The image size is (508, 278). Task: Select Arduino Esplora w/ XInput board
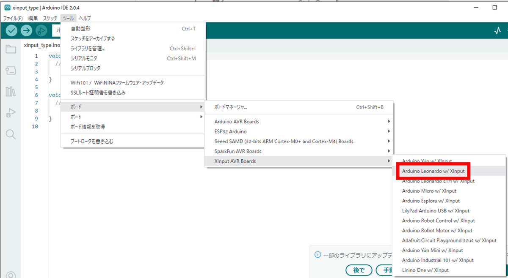[450, 201]
